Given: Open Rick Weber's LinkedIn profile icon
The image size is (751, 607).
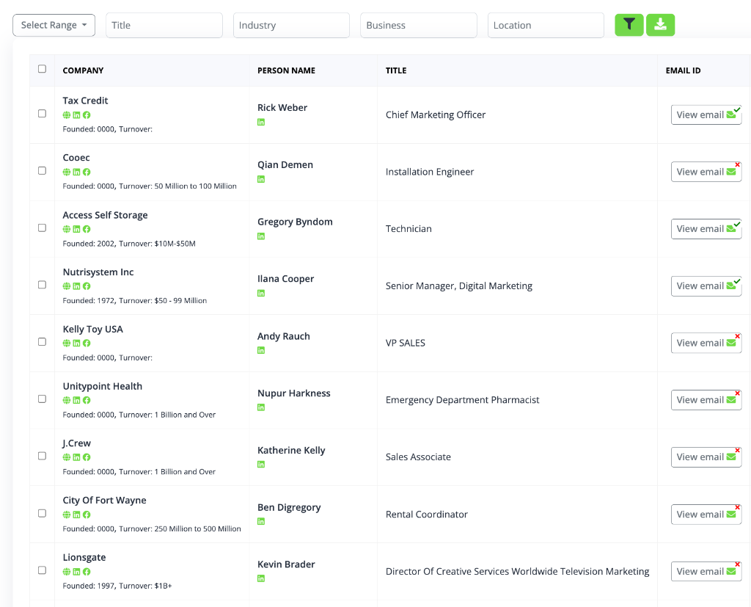Looking at the screenshot, I should (x=261, y=123).
